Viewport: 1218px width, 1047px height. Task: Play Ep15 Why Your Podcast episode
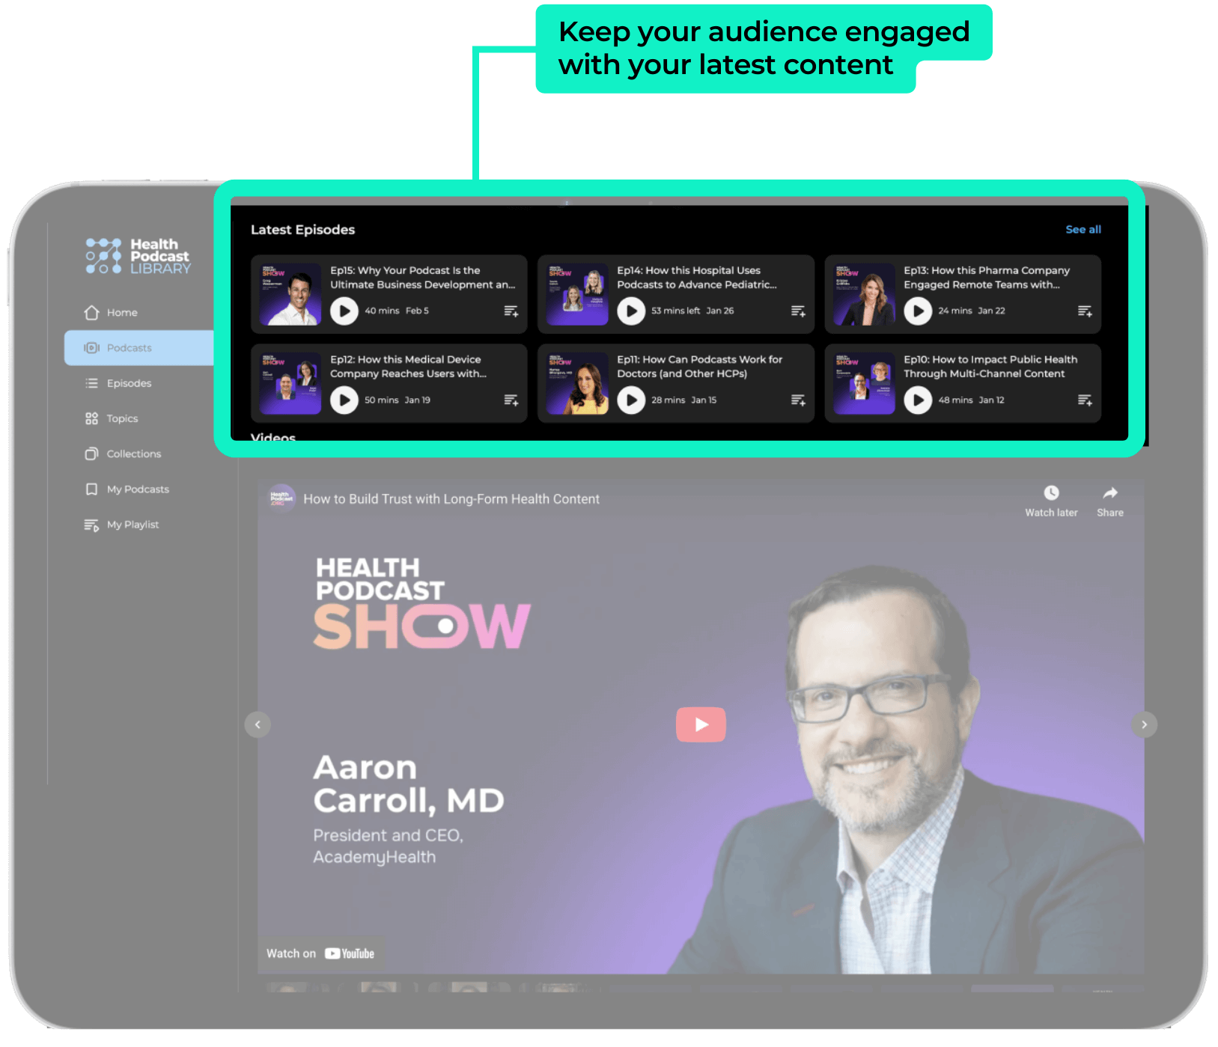pos(344,311)
